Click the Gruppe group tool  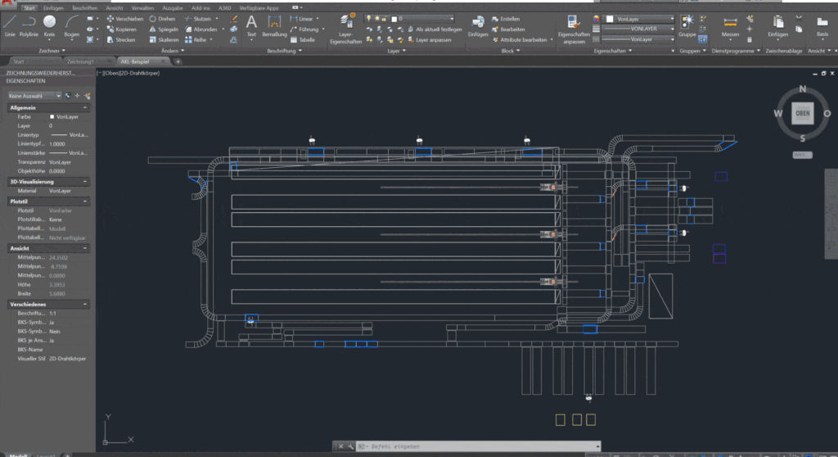[687, 26]
